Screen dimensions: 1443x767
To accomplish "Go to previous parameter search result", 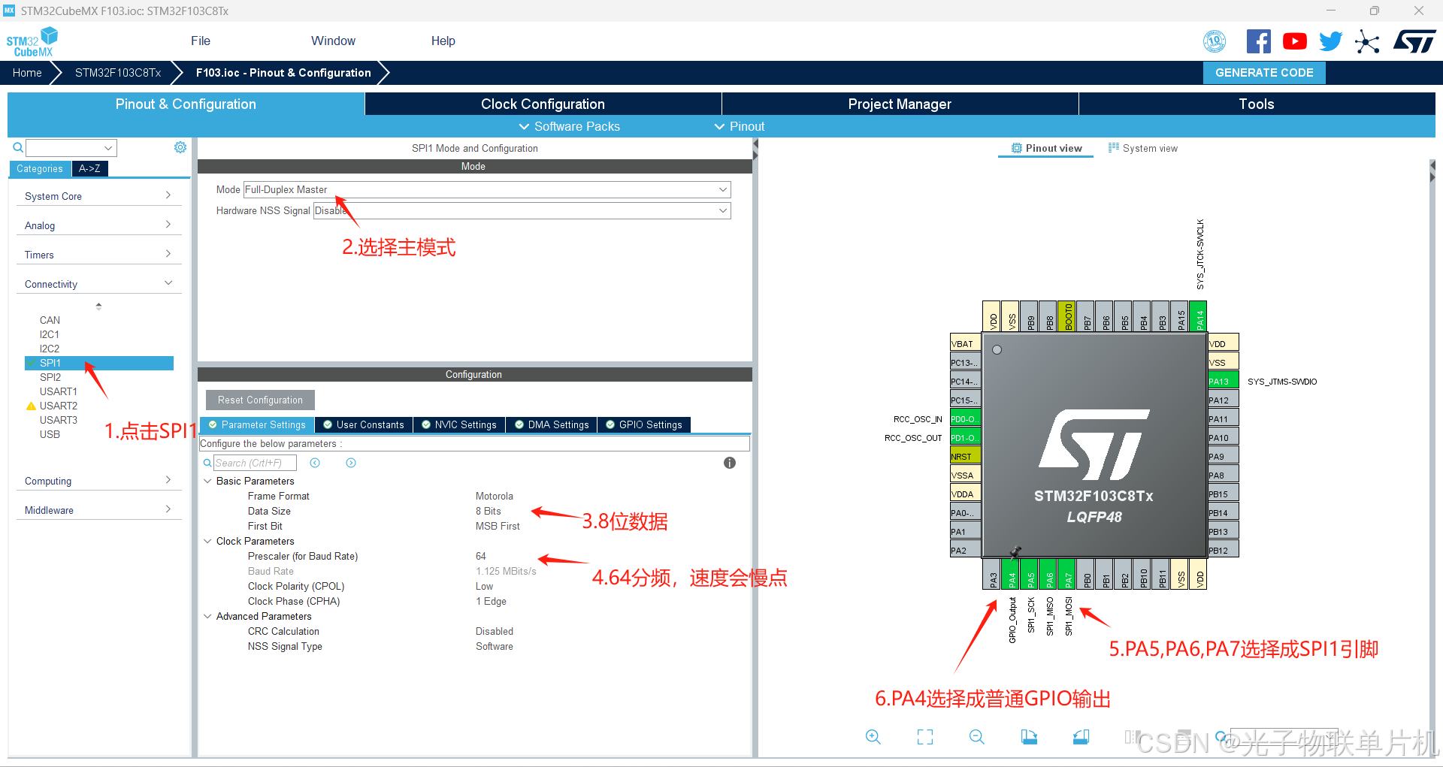I will pyautogui.click(x=315, y=463).
